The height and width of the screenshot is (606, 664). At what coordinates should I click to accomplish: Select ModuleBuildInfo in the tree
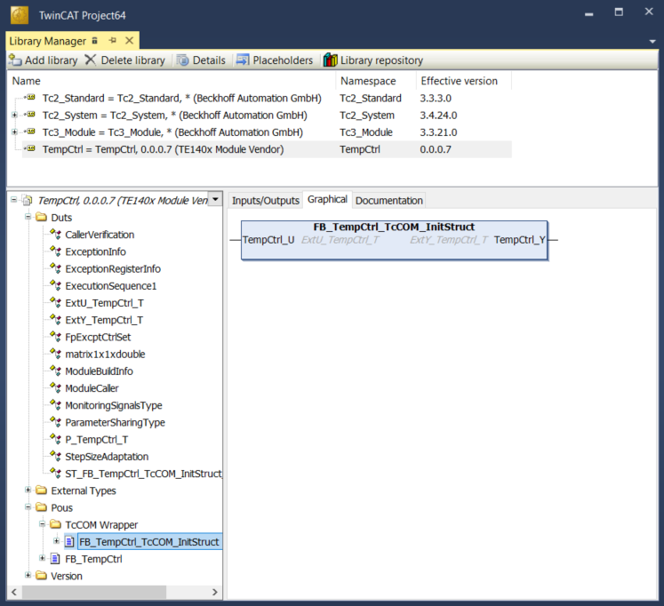coord(99,371)
